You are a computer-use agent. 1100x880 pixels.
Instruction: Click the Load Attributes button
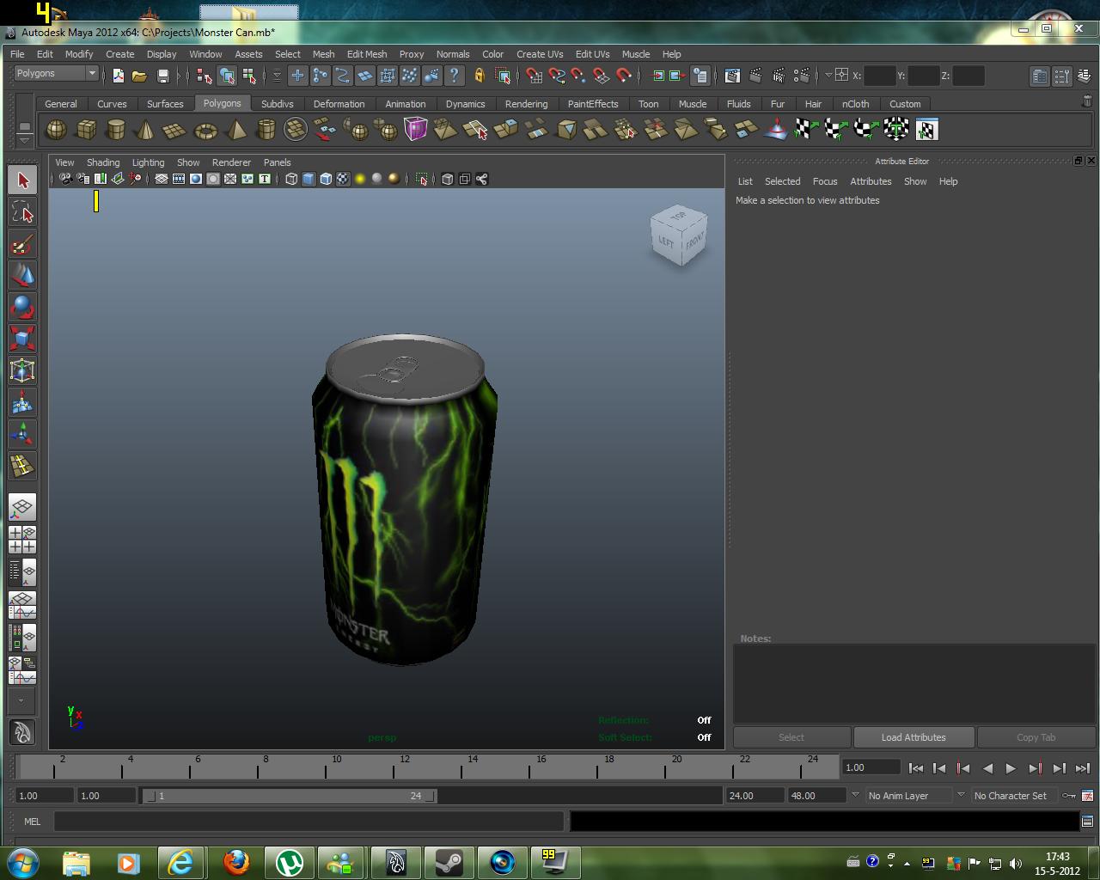(x=914, y=737)
